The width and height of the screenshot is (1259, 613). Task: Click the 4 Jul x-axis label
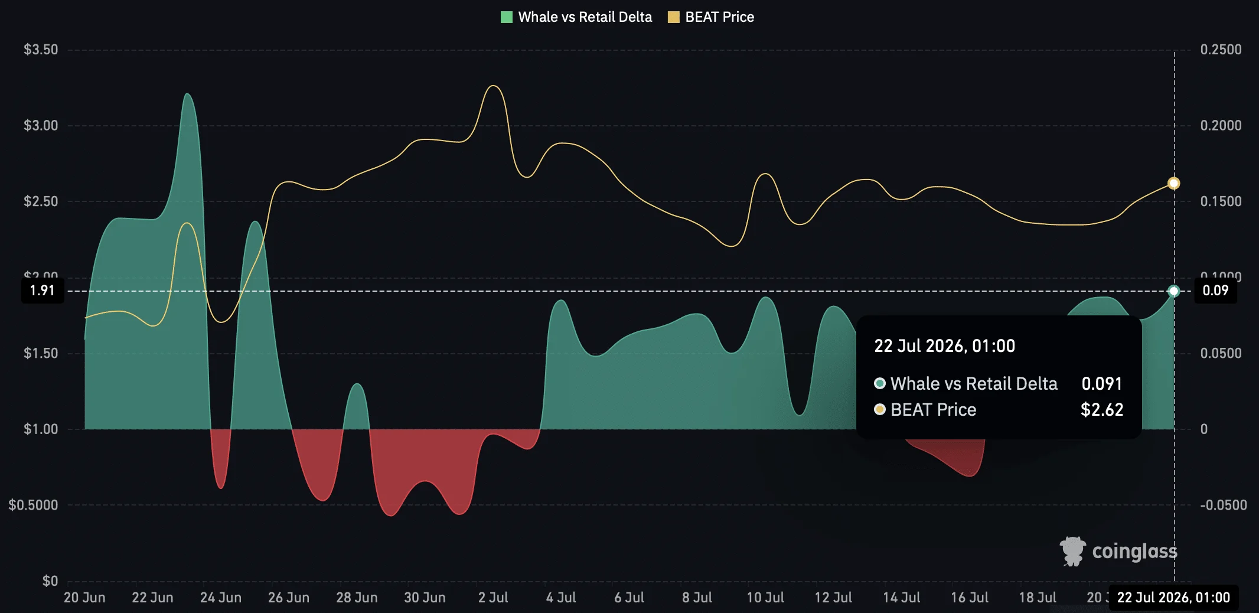pyautogui.click(x=561, y=598)
